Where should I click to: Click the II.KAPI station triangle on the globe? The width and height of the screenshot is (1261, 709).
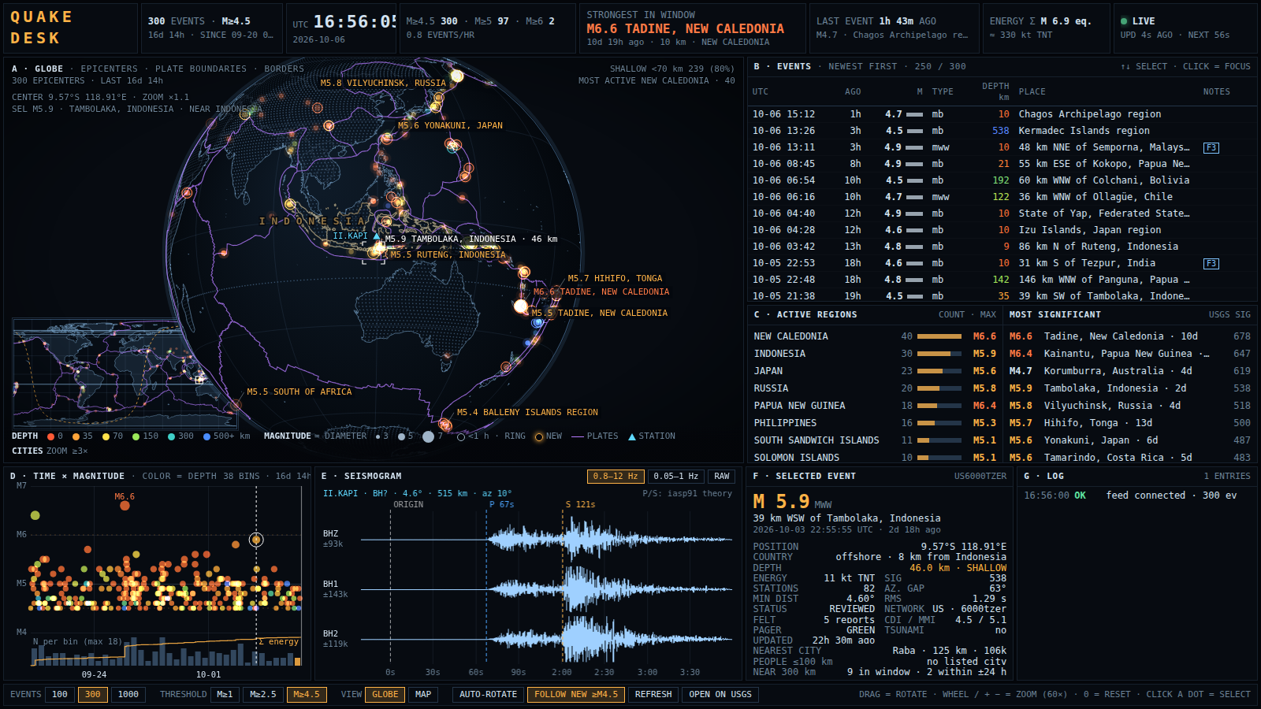click(x=377, y=236)
